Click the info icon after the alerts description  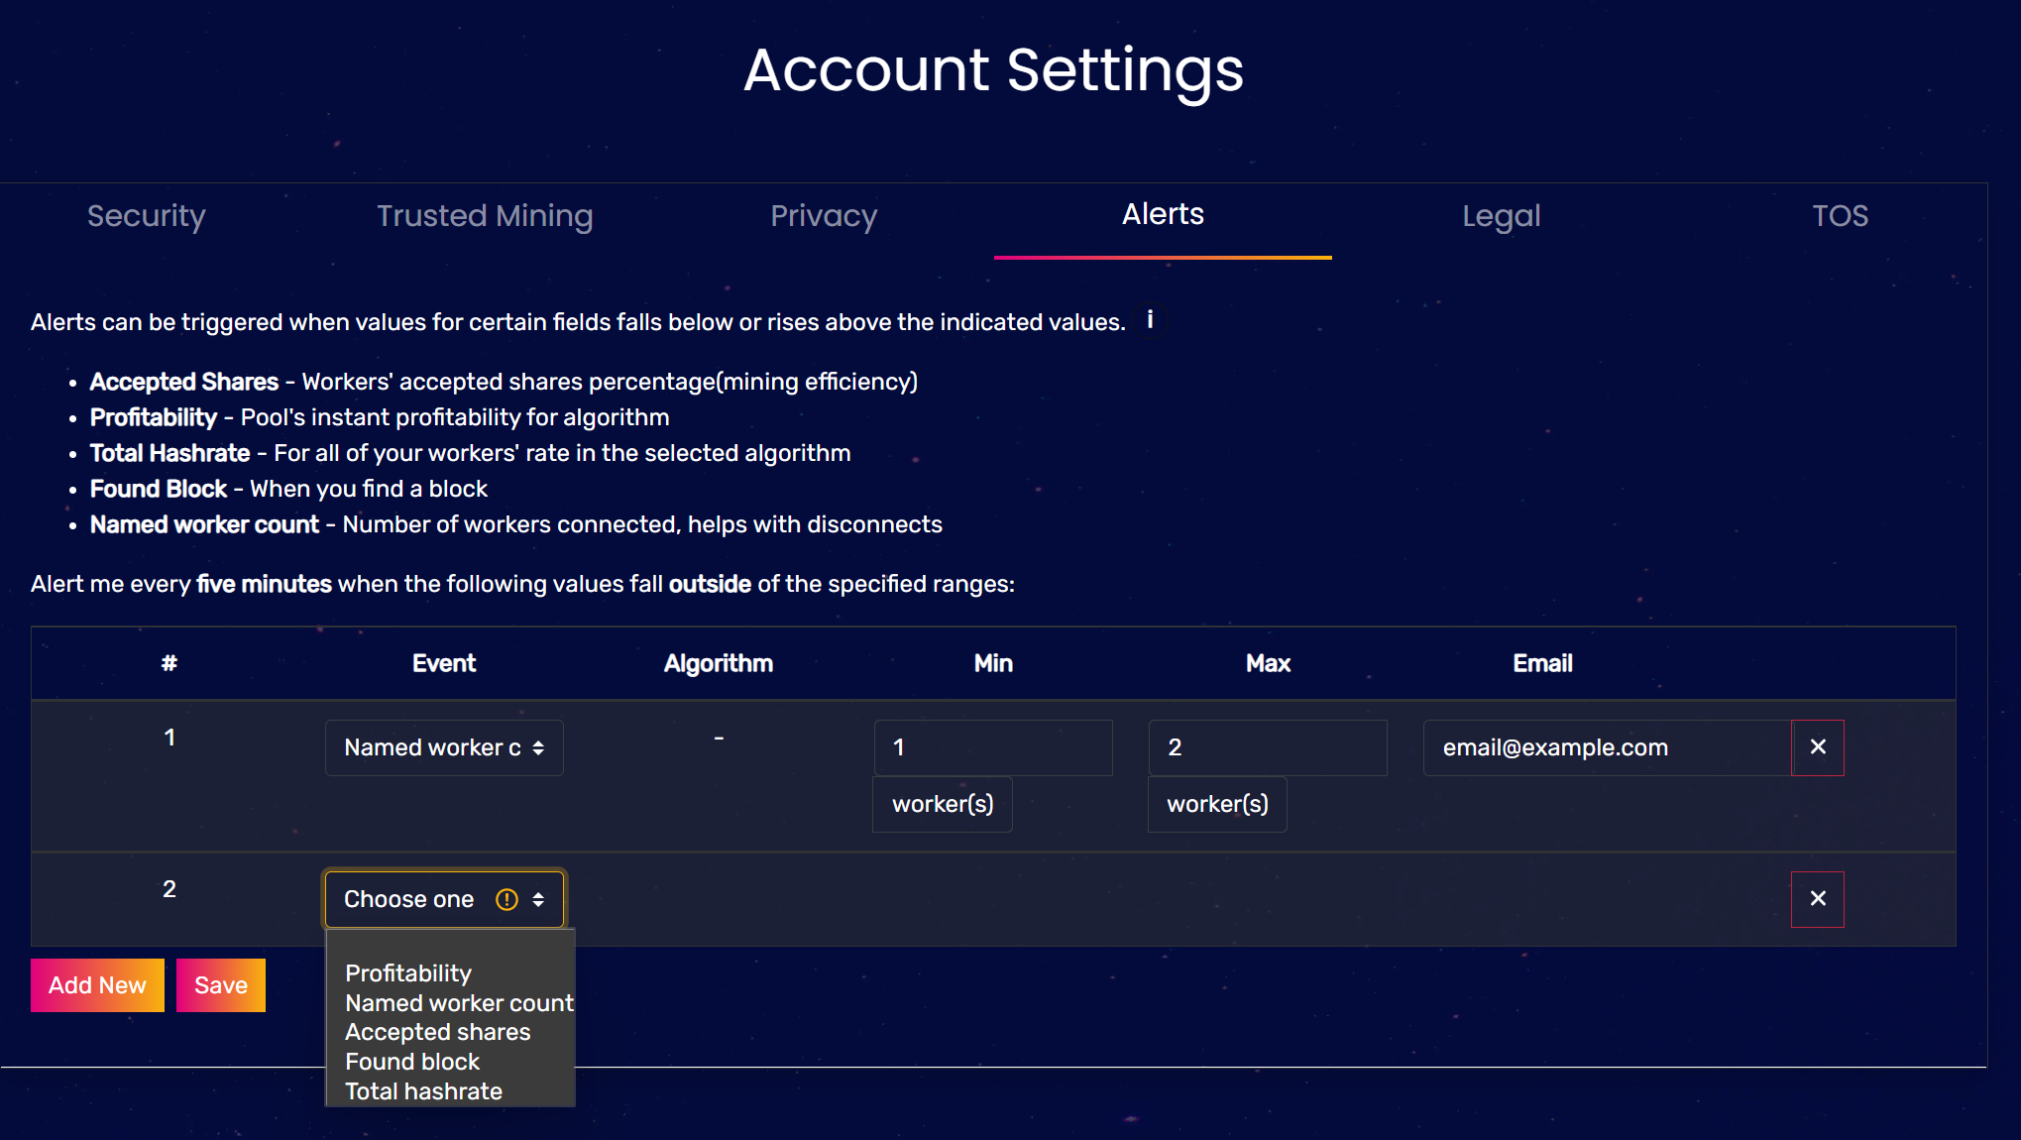[x=1150, y=320]
